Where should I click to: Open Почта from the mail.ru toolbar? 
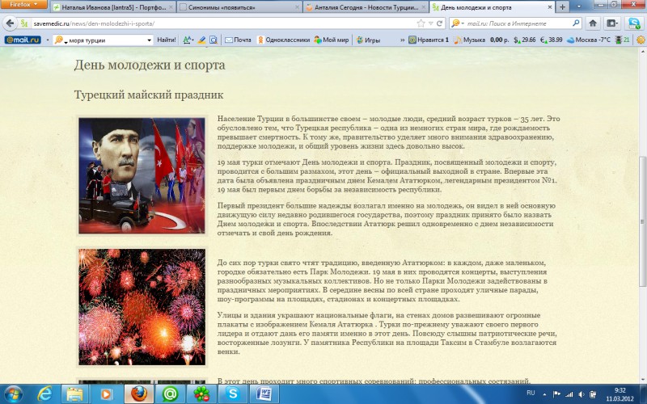[x=238, y=40]
